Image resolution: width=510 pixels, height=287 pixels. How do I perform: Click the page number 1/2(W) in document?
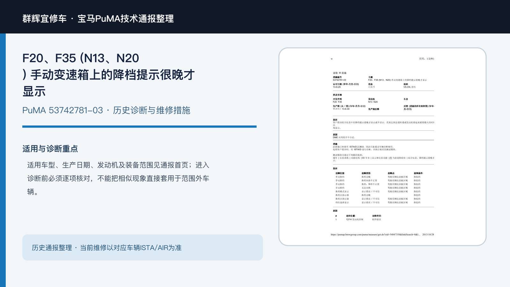click(x=426, y=59)
